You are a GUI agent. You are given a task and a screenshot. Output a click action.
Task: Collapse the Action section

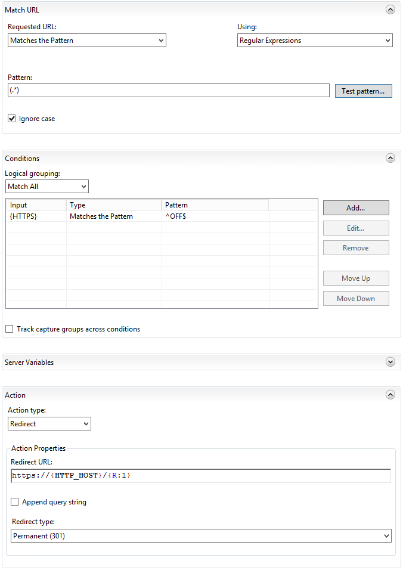390,395
